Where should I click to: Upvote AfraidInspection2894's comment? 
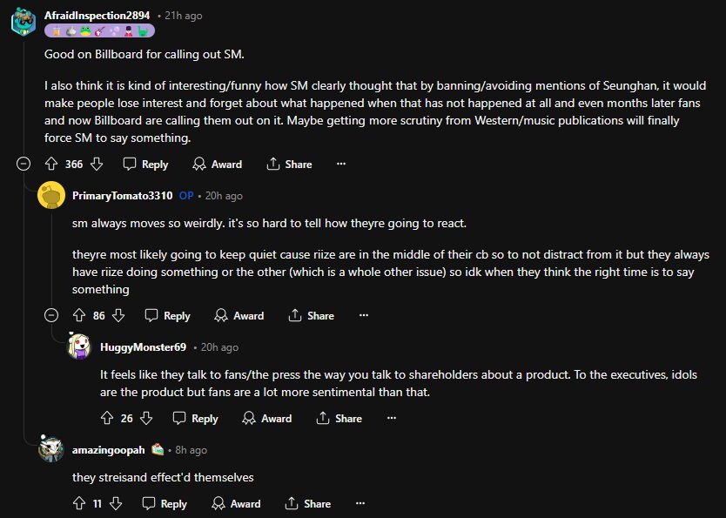click(x=51, y=164)
